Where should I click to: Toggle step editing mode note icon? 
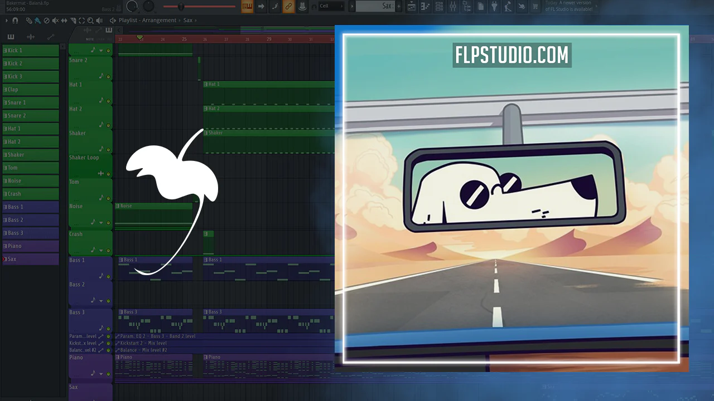(x=274, y=7)
